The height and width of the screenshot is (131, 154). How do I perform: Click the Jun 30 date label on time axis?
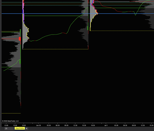[x=38, y=125]
